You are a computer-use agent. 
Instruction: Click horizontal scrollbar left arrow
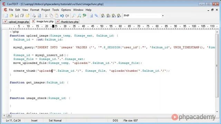4,116
